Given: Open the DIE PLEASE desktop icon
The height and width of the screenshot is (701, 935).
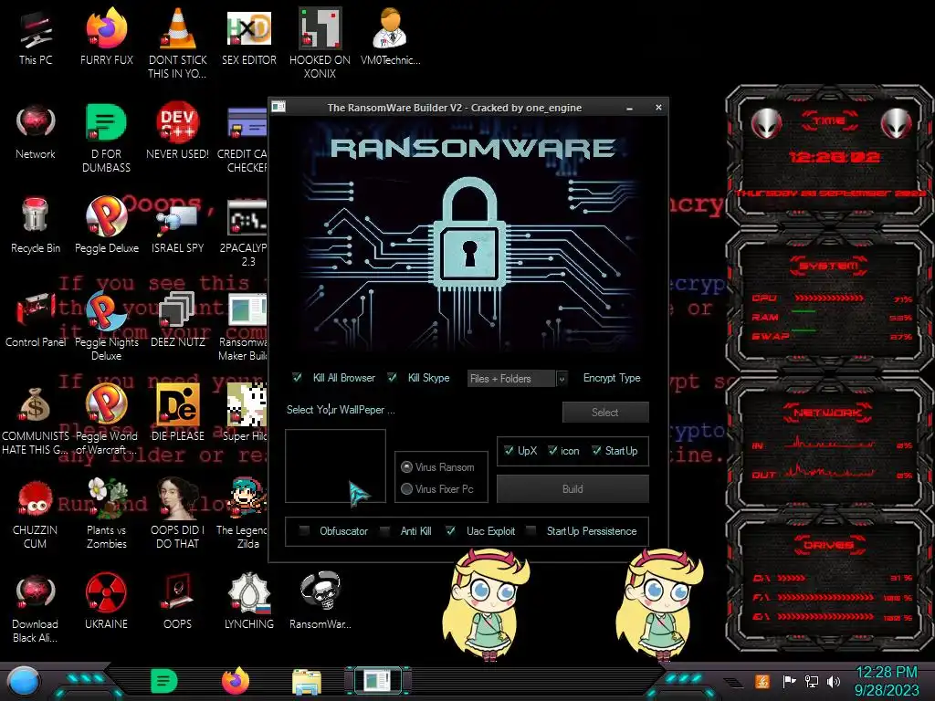Looking at the screenshot, I should [177, 413].
